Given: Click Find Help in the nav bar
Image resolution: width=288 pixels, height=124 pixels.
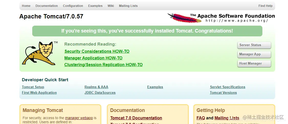Looking at the screenshot, I should pos(265,6).
